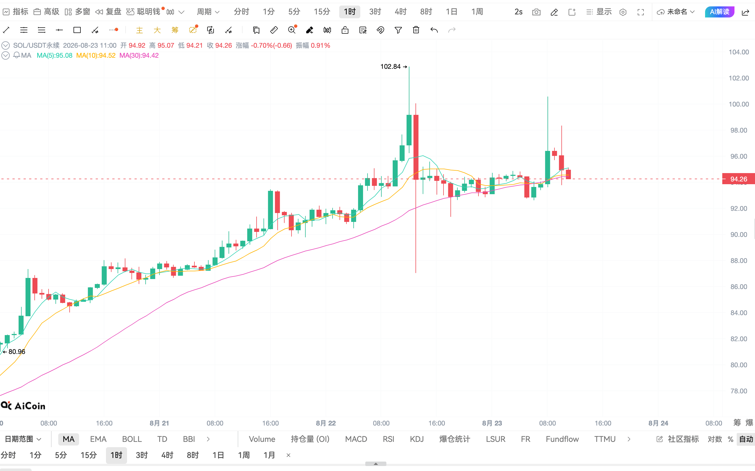Activate the zoom-in magnifier tool

292,30
